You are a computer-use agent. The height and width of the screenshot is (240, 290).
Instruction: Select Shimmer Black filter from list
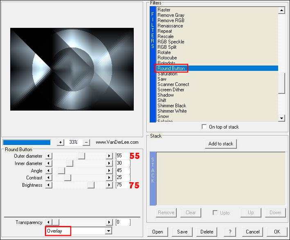pyautogui.click(x=172, y=106)
